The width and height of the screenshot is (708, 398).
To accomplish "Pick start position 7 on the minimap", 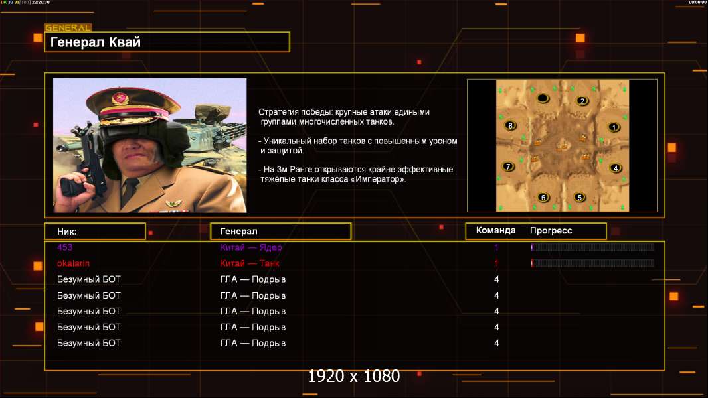I will point(508,166).
